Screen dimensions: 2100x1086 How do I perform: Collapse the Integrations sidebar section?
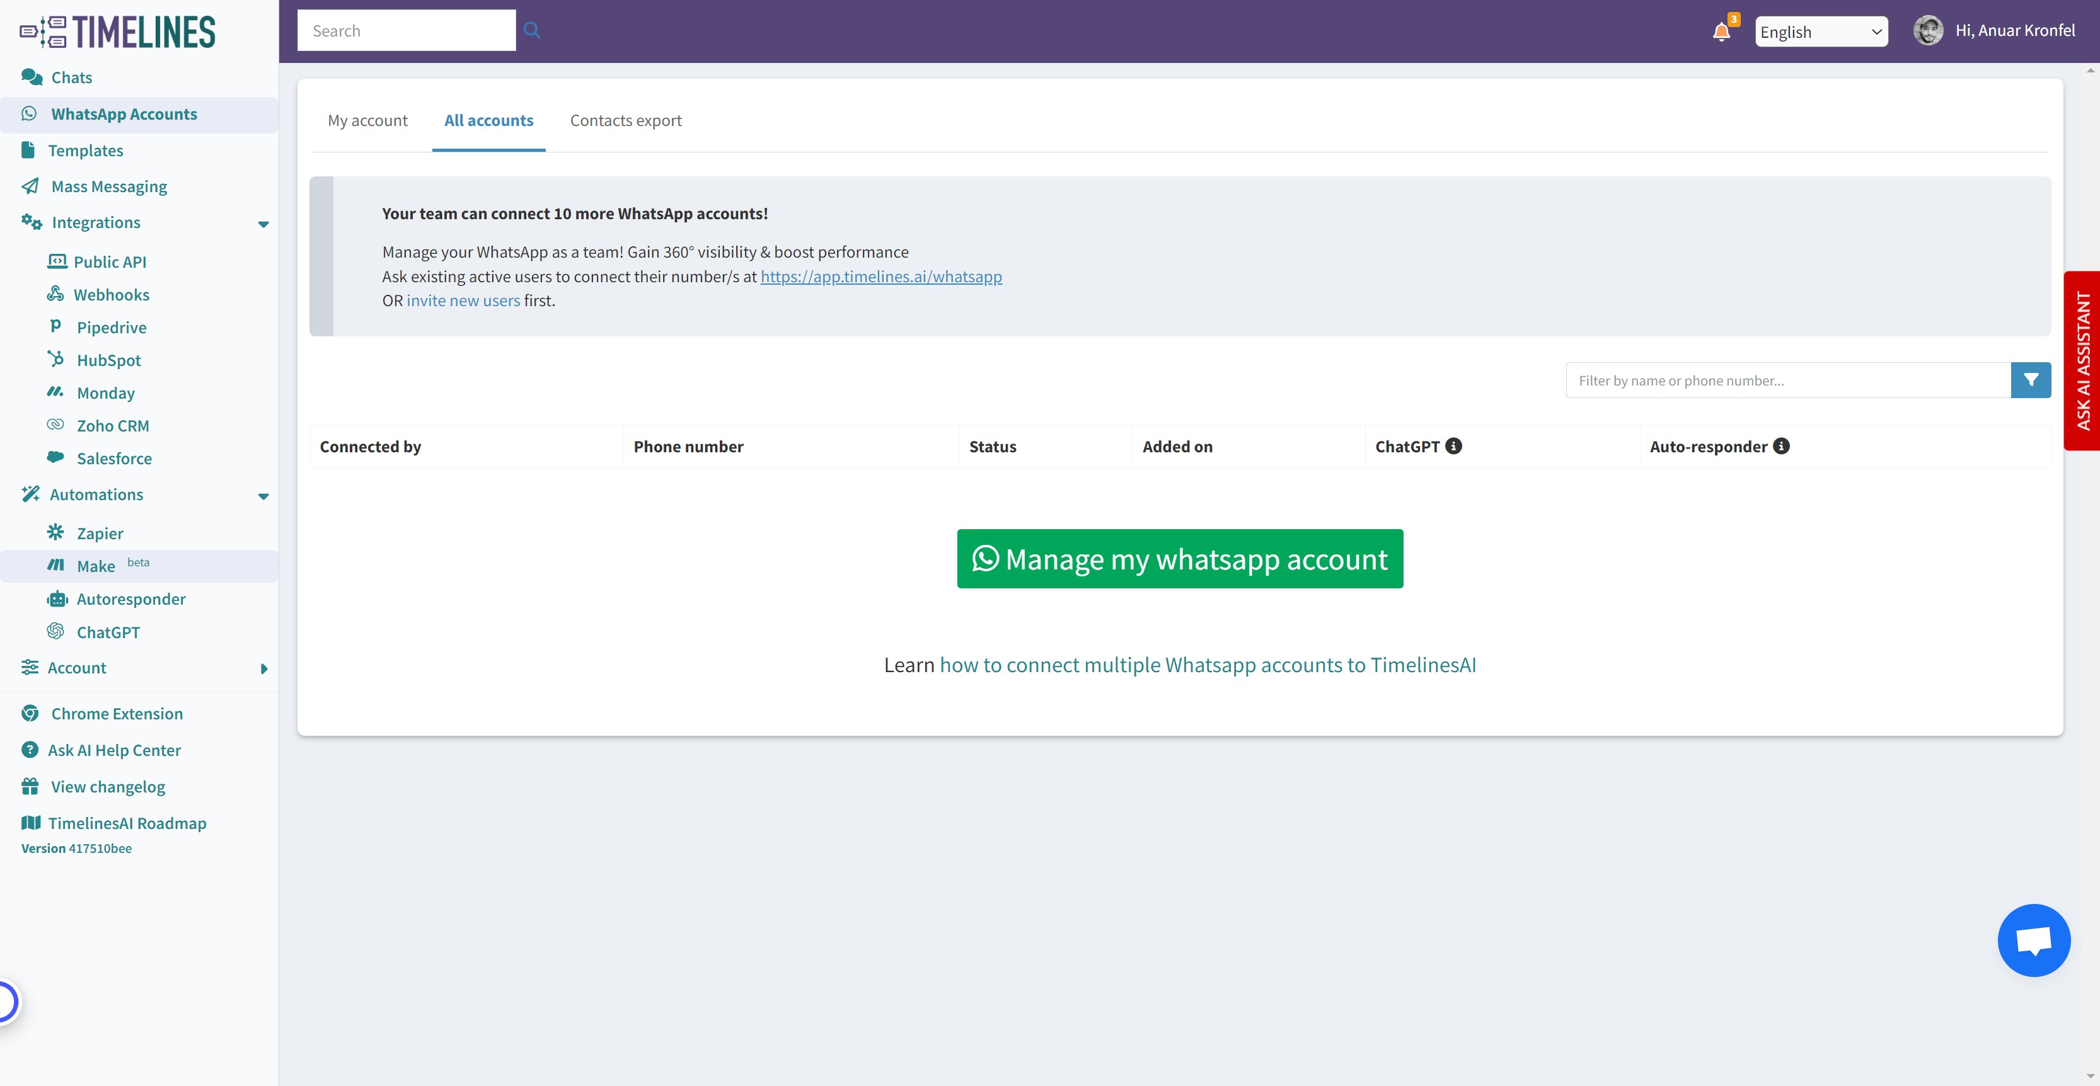pyautogui.click(x=262, y=224)
